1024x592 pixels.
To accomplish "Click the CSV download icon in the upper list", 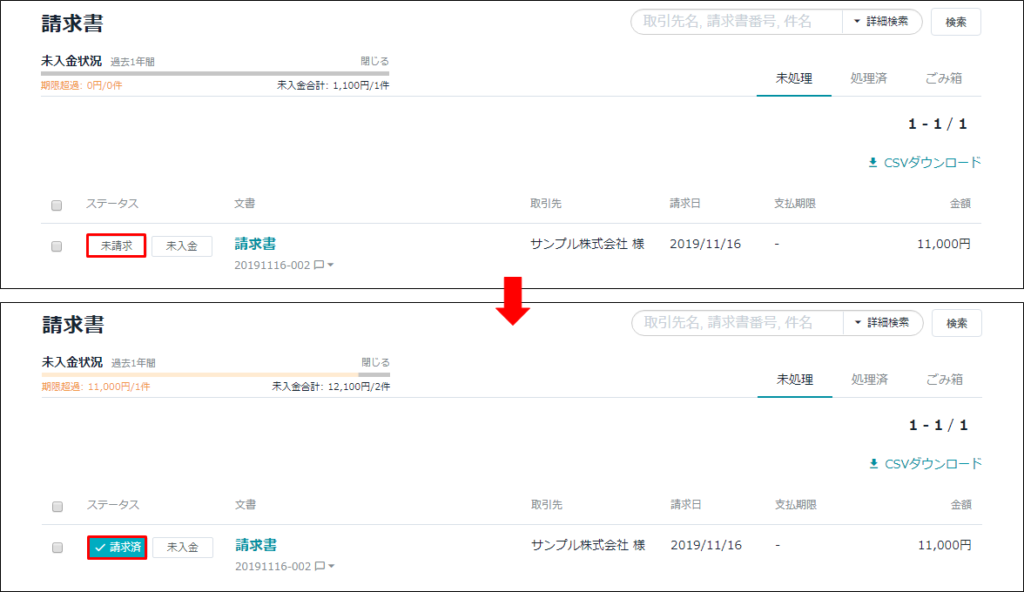I will coord(873,163).
